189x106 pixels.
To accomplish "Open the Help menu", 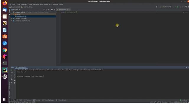I will (61, 4).
